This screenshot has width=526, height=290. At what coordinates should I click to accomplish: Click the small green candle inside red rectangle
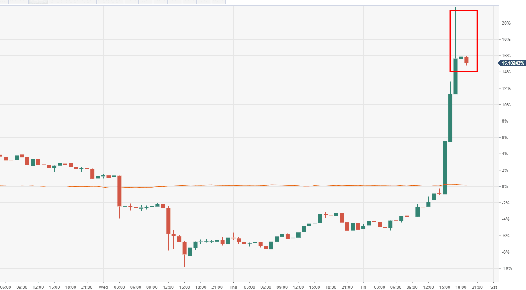pos(461,58)
